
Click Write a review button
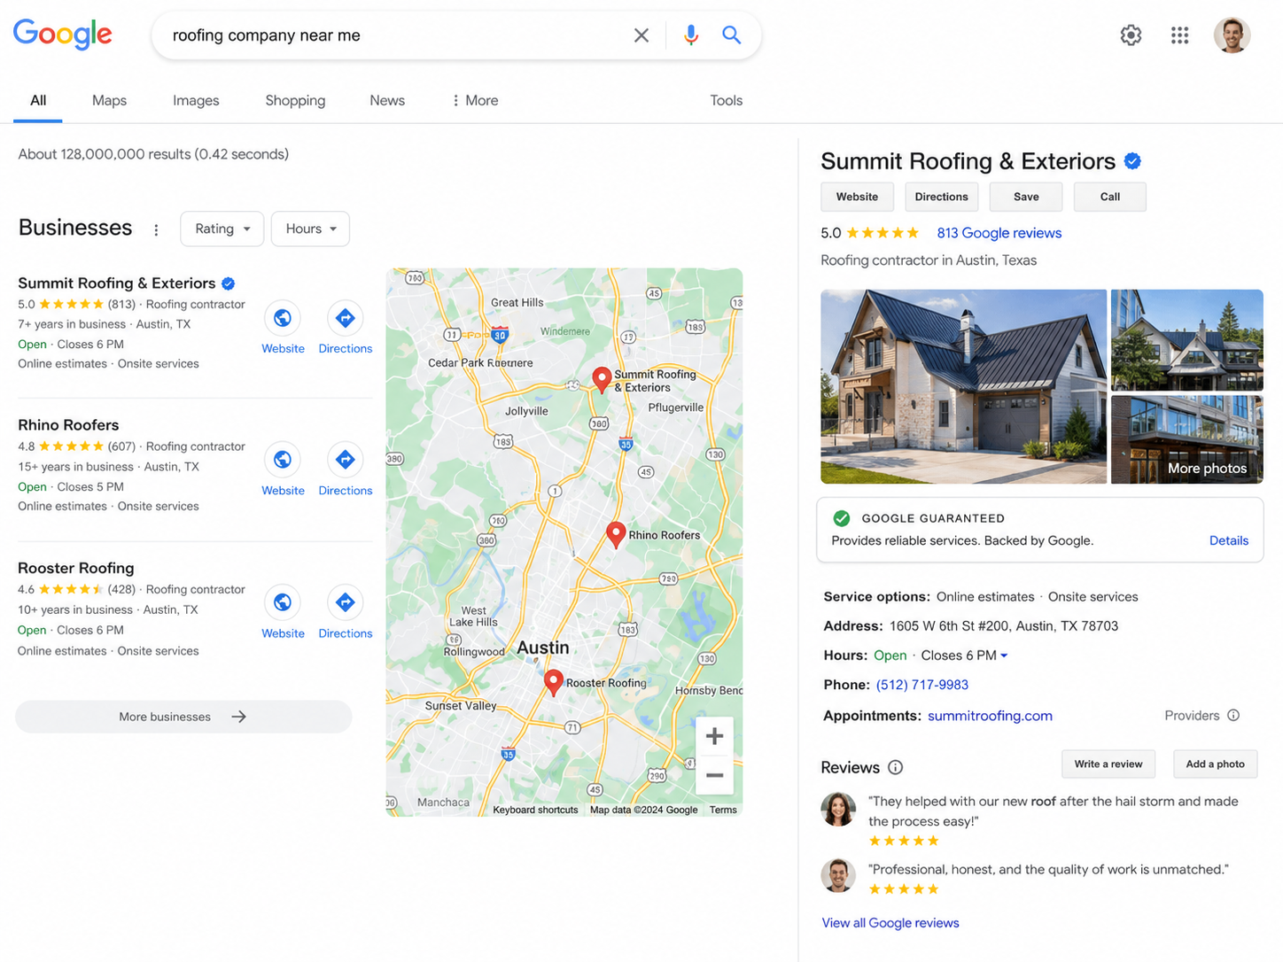(x=1108, y=764)
